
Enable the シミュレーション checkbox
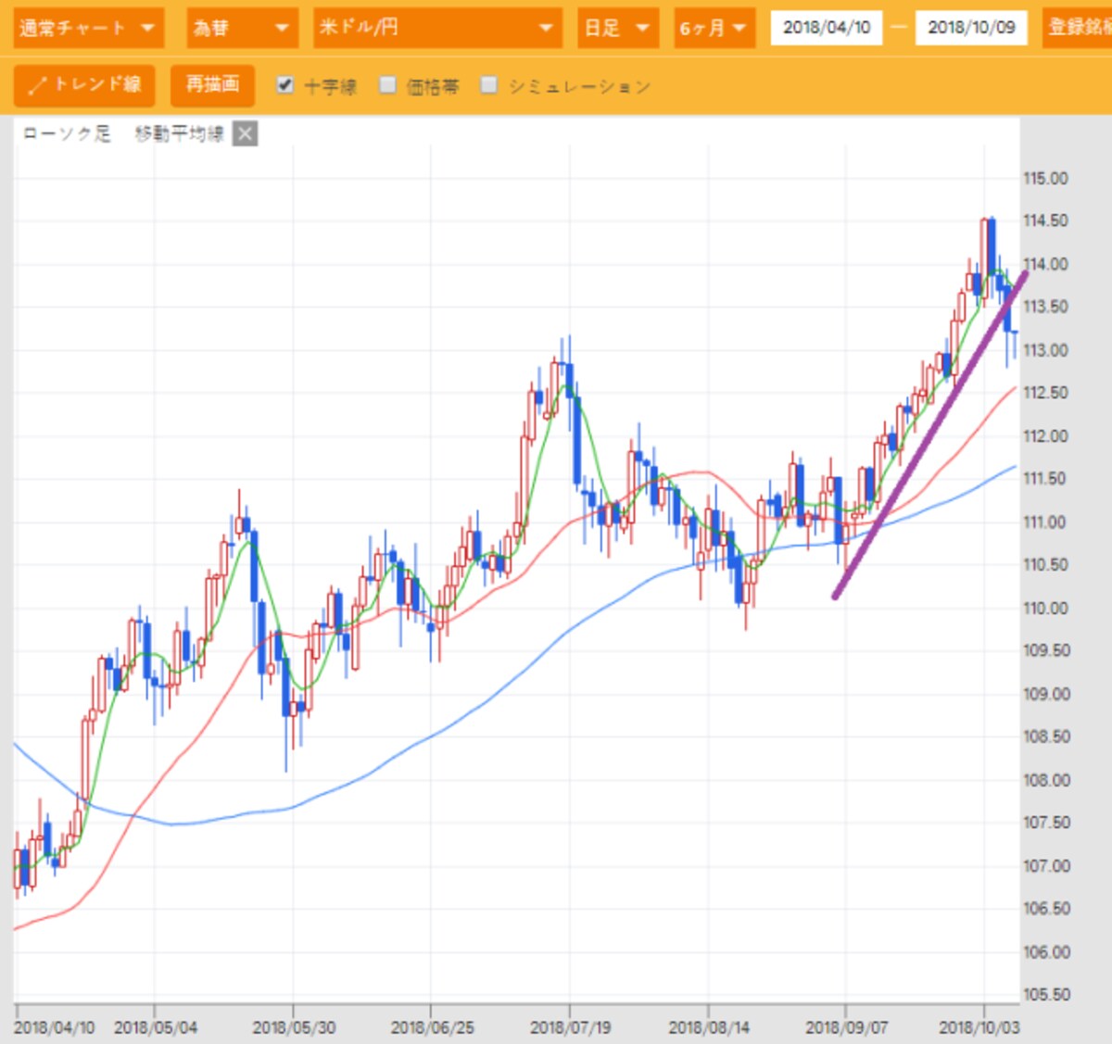point(488,85)
